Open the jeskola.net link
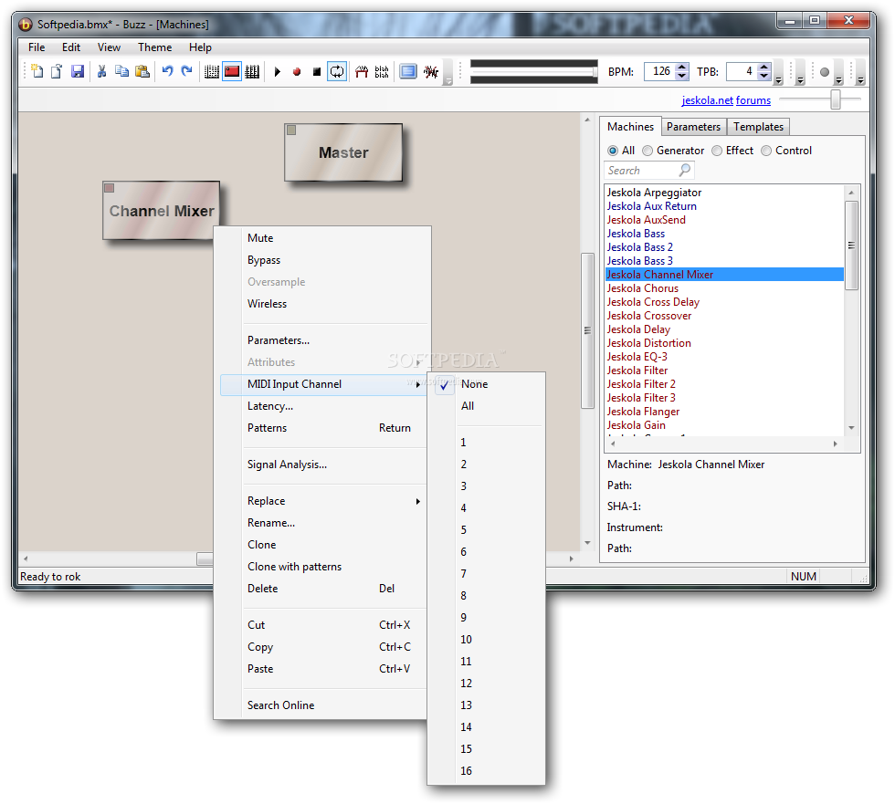 coord(707,100)
